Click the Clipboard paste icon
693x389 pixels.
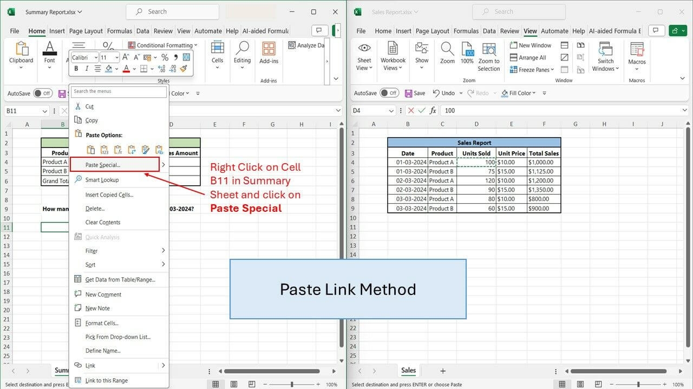pyautogui.click(x=22, y=49)
